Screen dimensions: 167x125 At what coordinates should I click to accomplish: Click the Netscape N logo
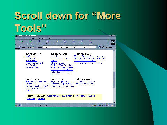[113, 42]
